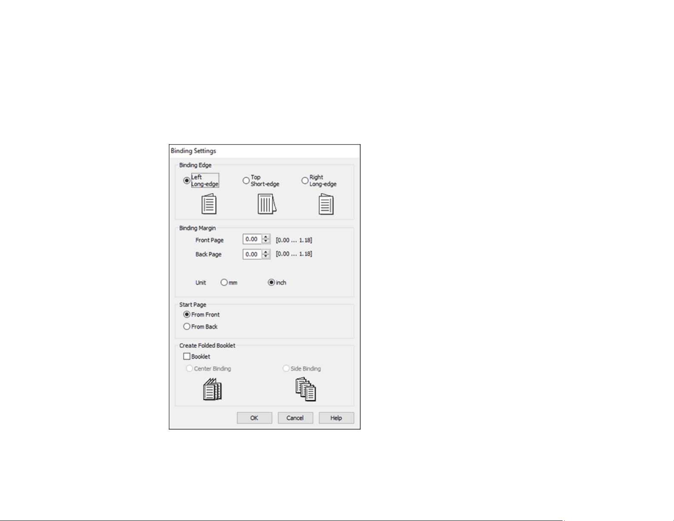
Task: Click the Start Page group heading
Action: [x=193, y=305]
